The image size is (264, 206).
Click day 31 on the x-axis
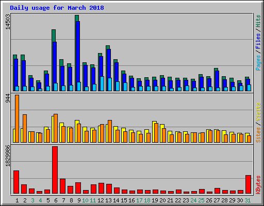[x=247, y=200]
